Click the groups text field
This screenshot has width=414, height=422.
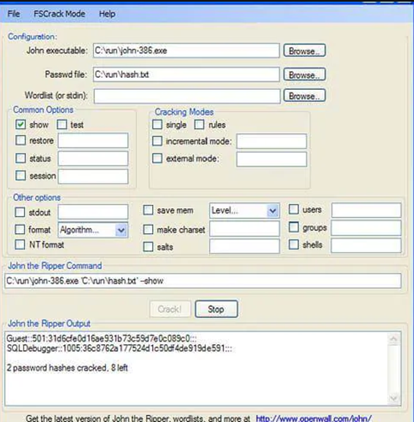(366, 228)
